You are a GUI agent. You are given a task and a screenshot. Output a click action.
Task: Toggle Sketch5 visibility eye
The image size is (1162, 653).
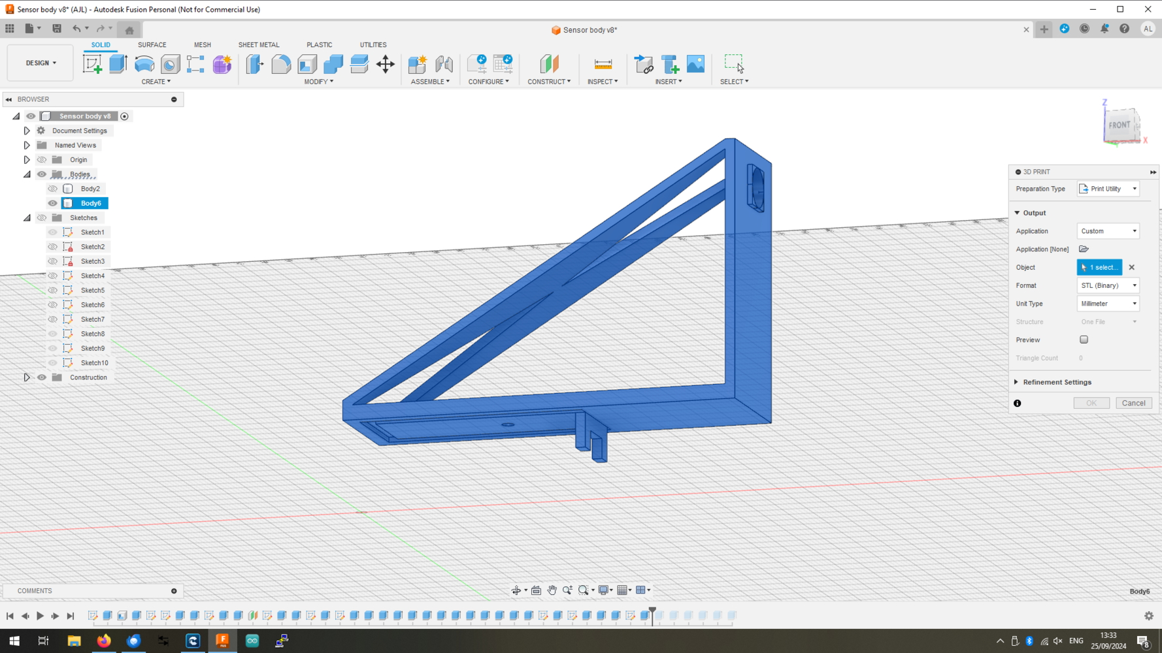pyautogui.click(x=53, y=290)
